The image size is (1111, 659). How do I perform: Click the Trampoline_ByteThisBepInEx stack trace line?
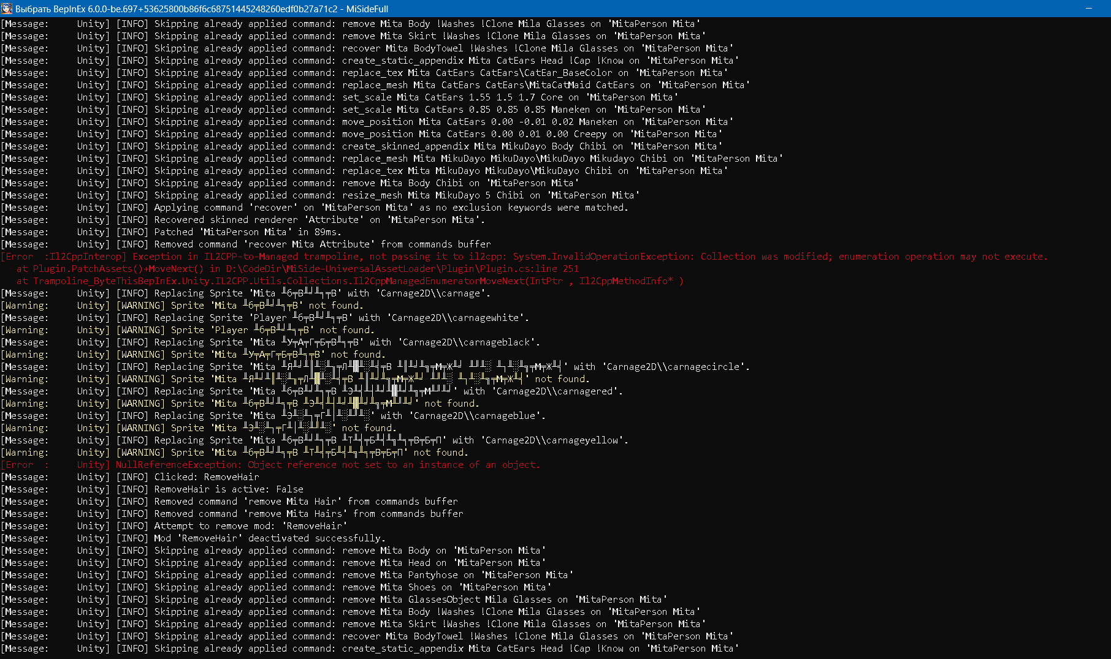[x=349, y=281]
